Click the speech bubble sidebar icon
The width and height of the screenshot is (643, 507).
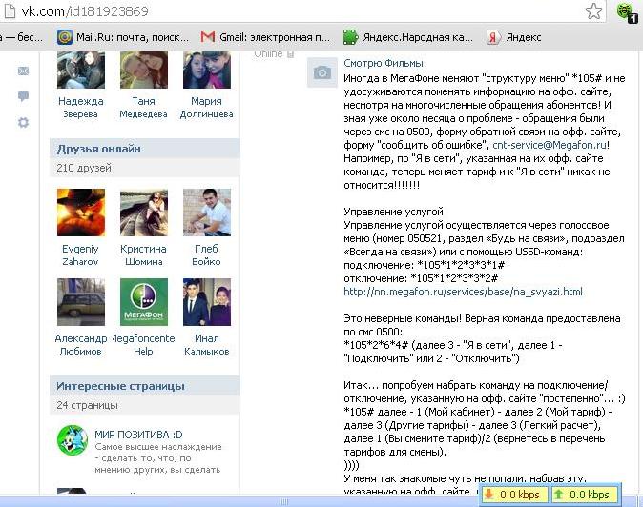pyautogui.click(x=24, y=96)
